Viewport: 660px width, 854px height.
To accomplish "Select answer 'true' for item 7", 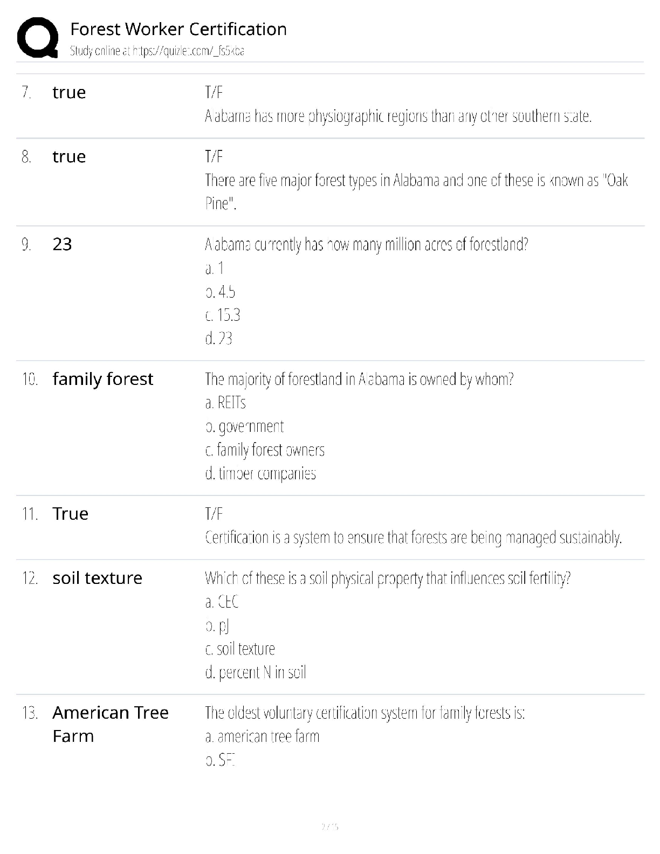I will pos(69,92).
